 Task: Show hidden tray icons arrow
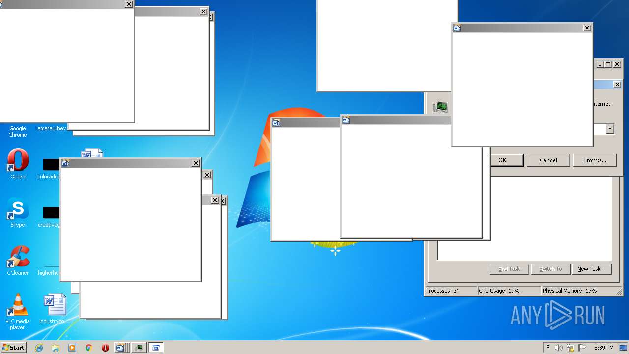pos(548,348)
